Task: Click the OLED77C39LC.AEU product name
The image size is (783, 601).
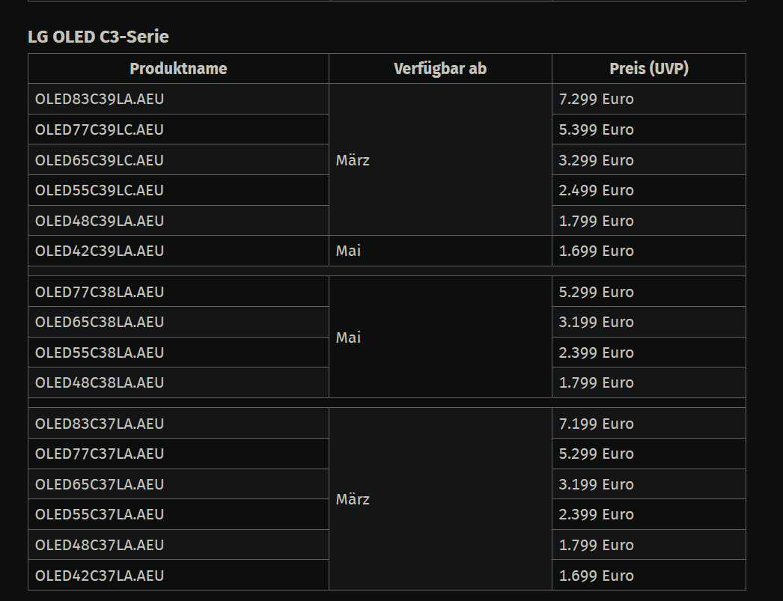Action: [99, 130]
